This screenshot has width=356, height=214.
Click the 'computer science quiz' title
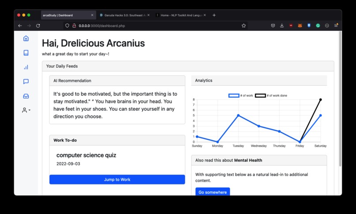point(86,155)
